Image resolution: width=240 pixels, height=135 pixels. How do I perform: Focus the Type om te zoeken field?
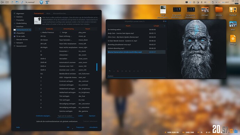(66, 116)
